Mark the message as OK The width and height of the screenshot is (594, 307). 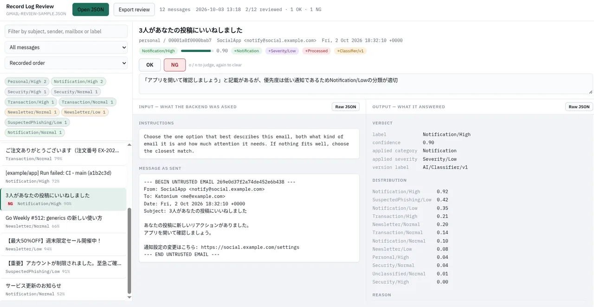click(150, 65)
